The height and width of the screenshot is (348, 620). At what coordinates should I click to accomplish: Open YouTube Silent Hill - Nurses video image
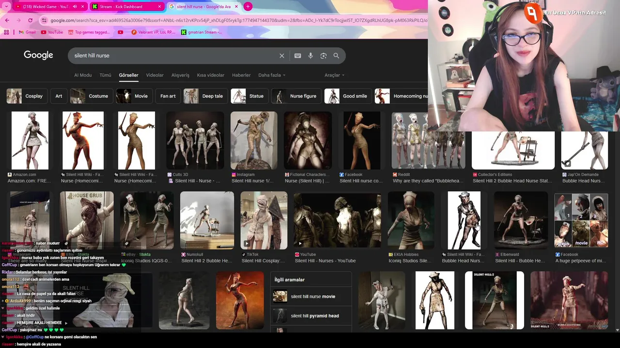coord(337,220)
